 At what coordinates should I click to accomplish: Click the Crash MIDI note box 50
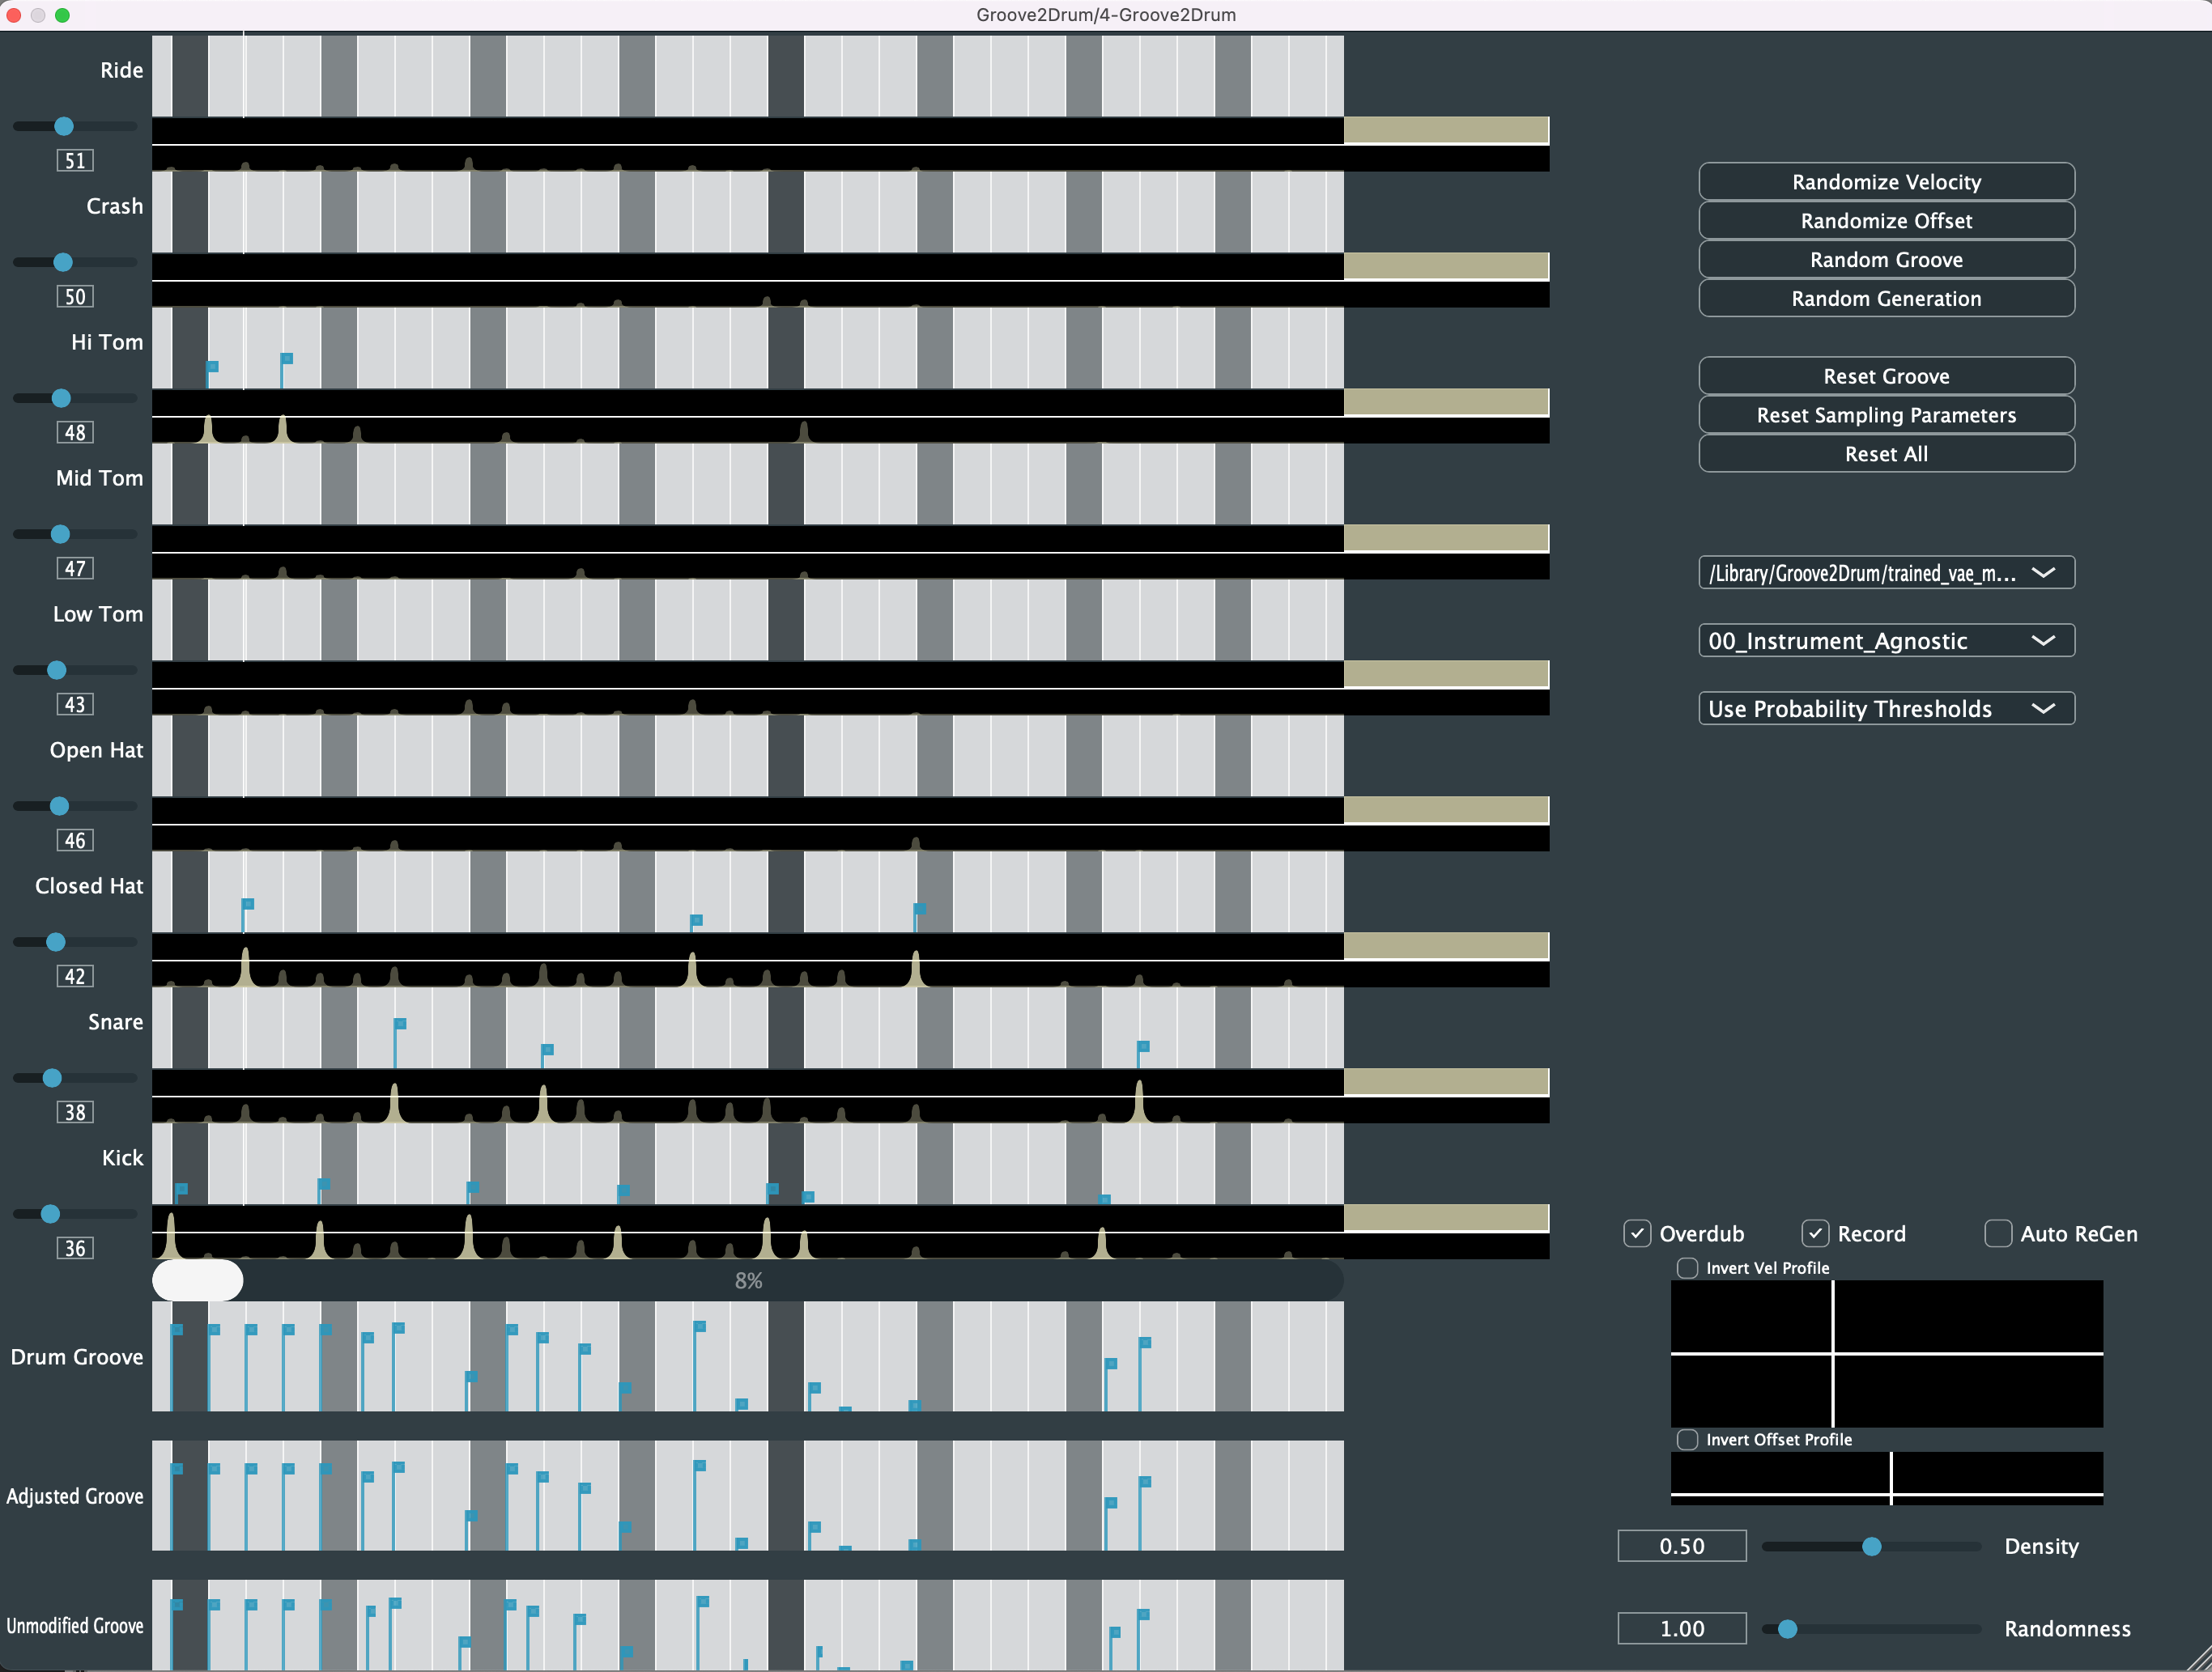[75, 297]
